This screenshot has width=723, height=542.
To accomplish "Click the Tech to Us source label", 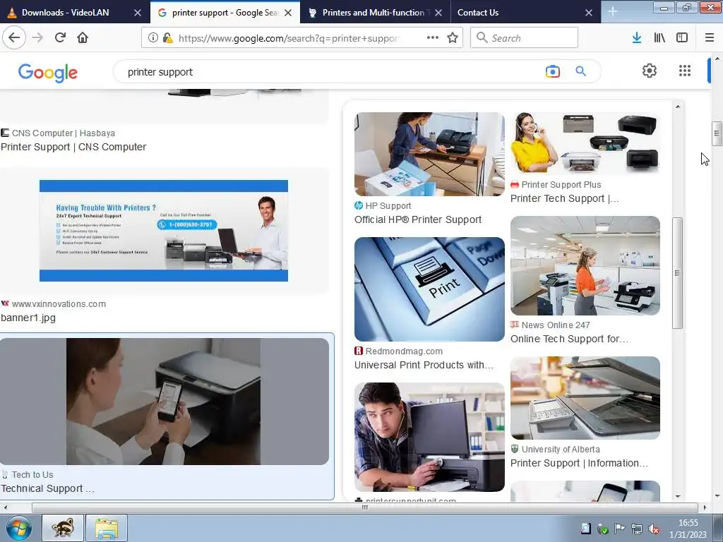I will pos(32,475).
